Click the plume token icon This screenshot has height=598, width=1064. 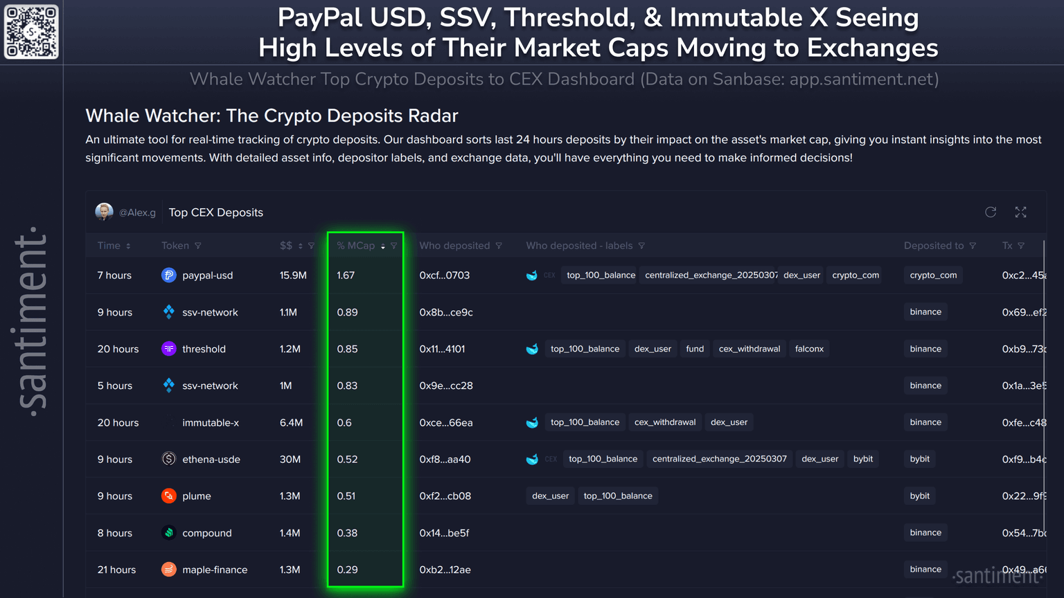pos(168,496)
